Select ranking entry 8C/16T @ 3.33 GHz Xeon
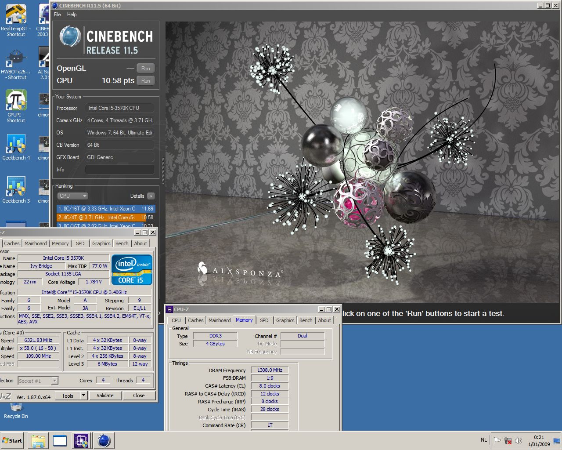Viewport: 562px width, 450px height. click(106, 209)
